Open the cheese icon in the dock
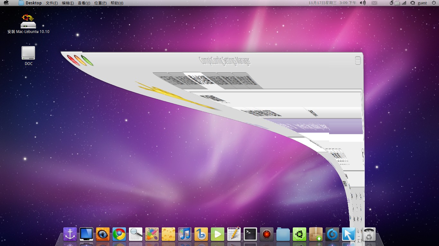The height and width of the screenshot is (246, 439). pyautogui.click(x=168, y=234)
